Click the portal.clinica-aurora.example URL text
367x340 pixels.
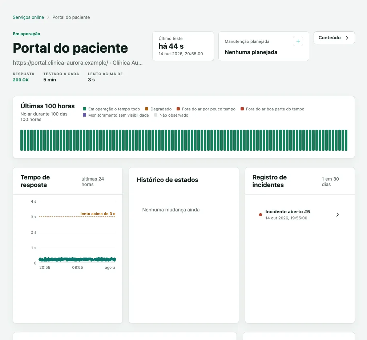60,63
